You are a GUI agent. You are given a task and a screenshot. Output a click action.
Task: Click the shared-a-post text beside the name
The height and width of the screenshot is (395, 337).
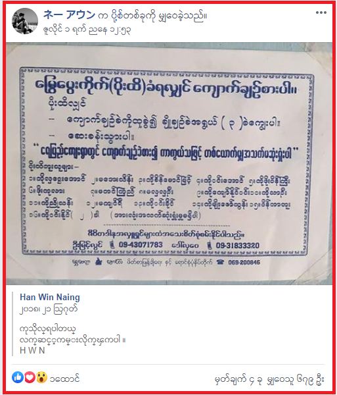pos(153,16)
